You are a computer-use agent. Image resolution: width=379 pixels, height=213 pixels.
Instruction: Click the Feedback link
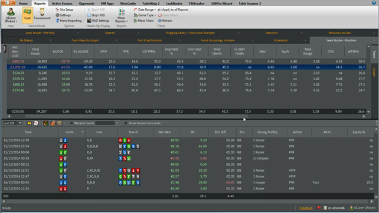tap(306, 208)
